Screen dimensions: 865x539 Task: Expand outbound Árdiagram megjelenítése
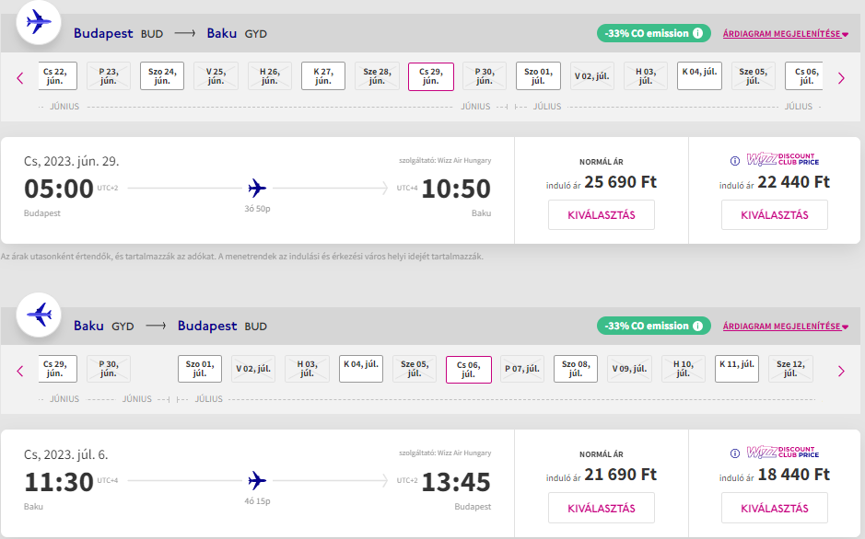click(785, 33)
